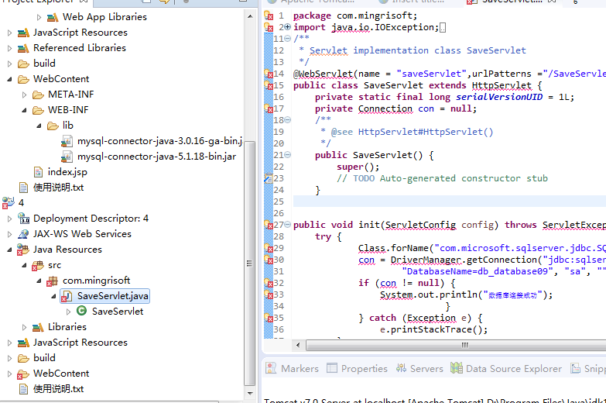
Task: Click code line 25 in editor
Action: pyautogui.click(x=450, y=201)
